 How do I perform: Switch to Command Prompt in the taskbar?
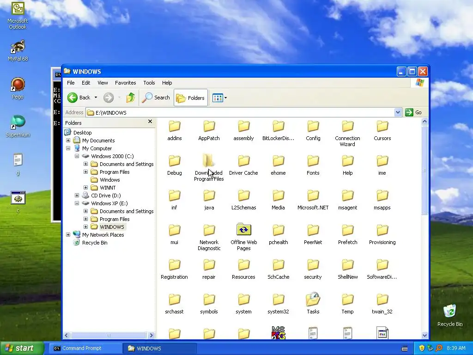point(85,349)
